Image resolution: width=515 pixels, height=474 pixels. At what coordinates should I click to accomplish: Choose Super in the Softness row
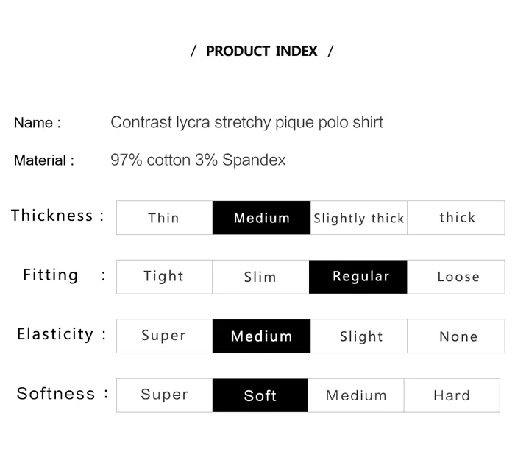click(x=164, y=395)
